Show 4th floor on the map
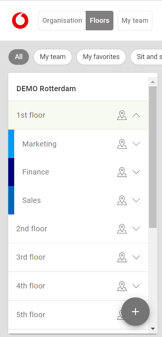 click(122, 286)
